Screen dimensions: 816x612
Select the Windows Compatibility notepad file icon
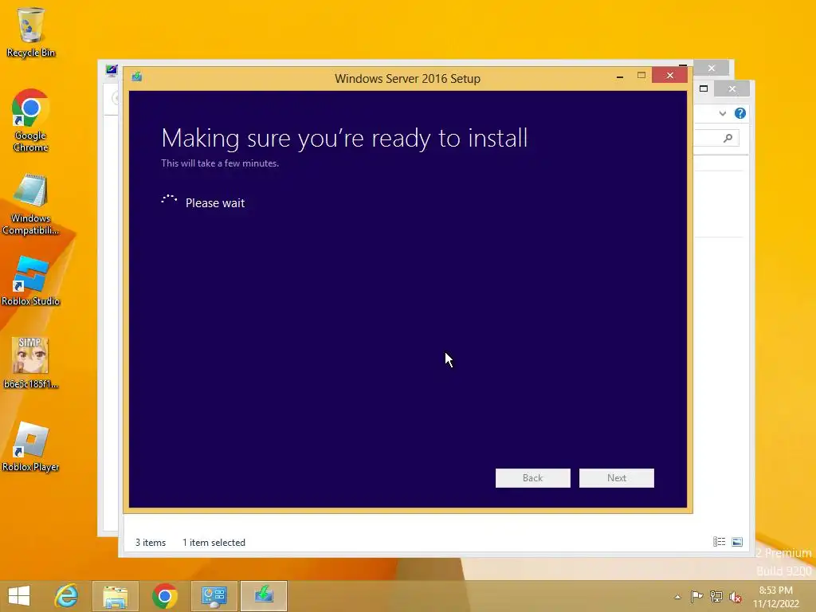31,204
